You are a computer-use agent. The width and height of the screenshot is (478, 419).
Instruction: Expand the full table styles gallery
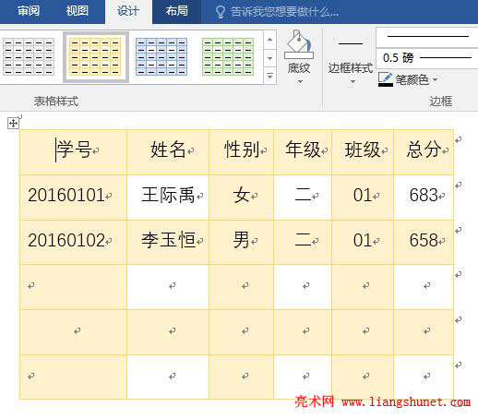tap(269, 76)
